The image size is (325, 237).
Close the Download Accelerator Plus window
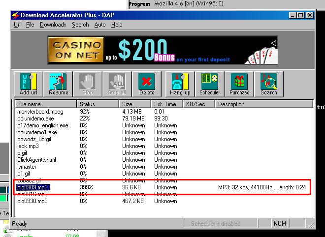pyautogui.click(x=309, y=15)
